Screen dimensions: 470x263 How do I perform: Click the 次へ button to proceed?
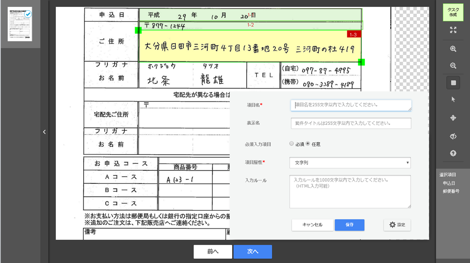253,252
